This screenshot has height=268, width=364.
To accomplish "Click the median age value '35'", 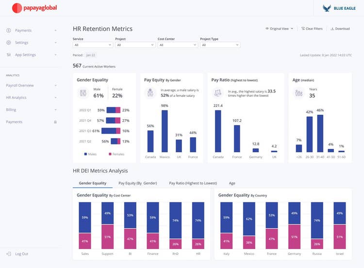I will point(312,96).
